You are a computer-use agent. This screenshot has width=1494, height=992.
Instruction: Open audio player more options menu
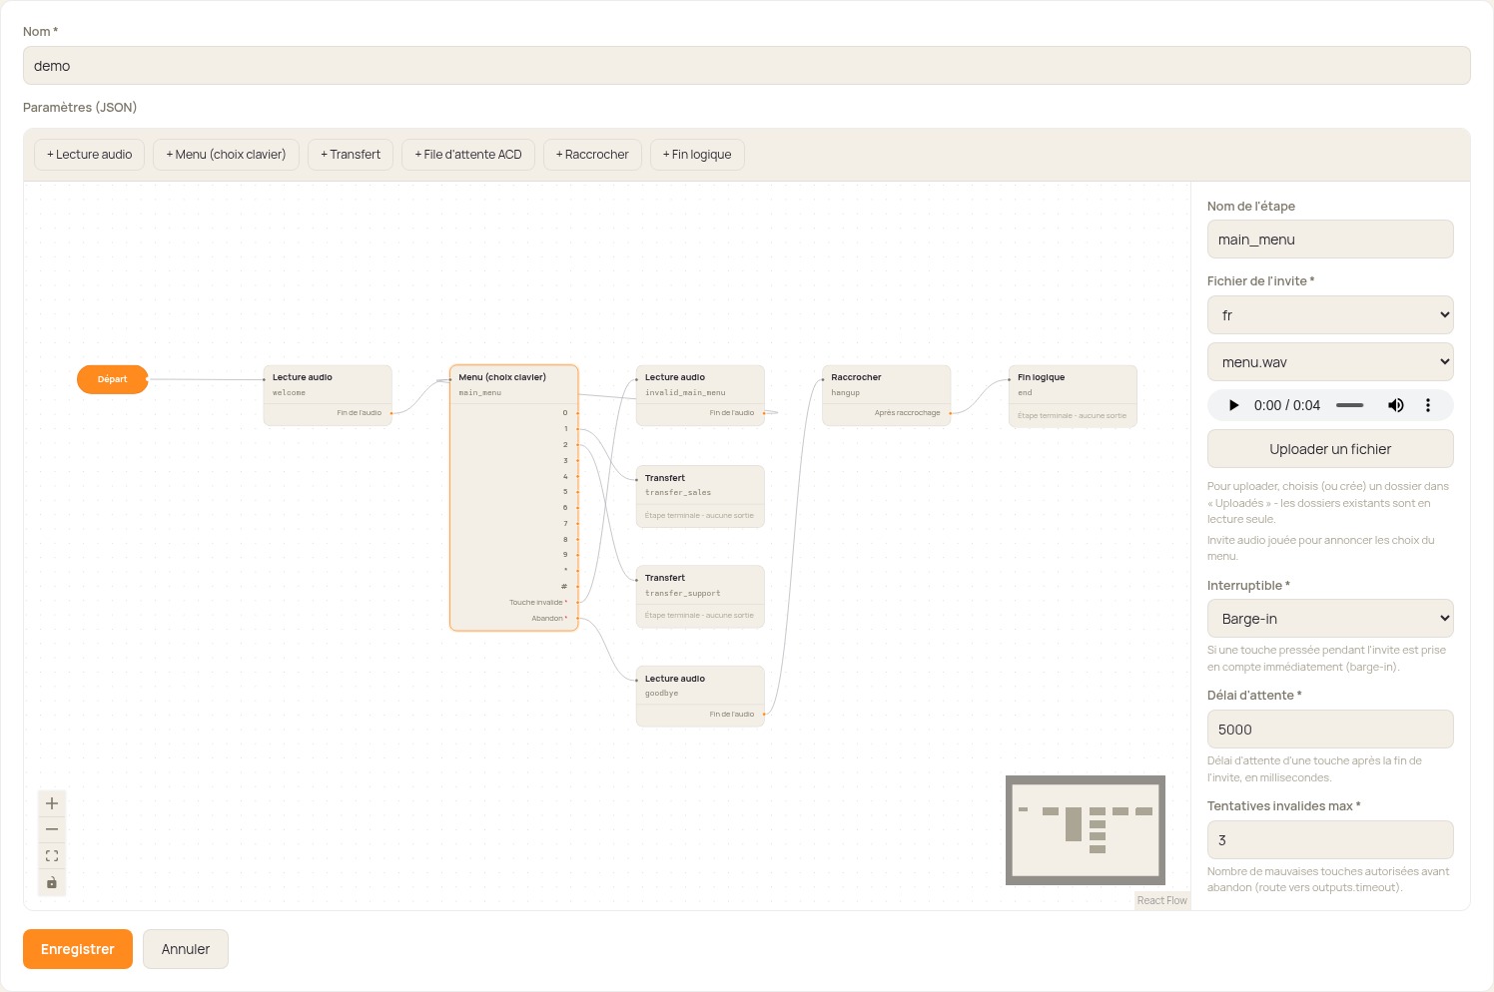coord(1428,405)
